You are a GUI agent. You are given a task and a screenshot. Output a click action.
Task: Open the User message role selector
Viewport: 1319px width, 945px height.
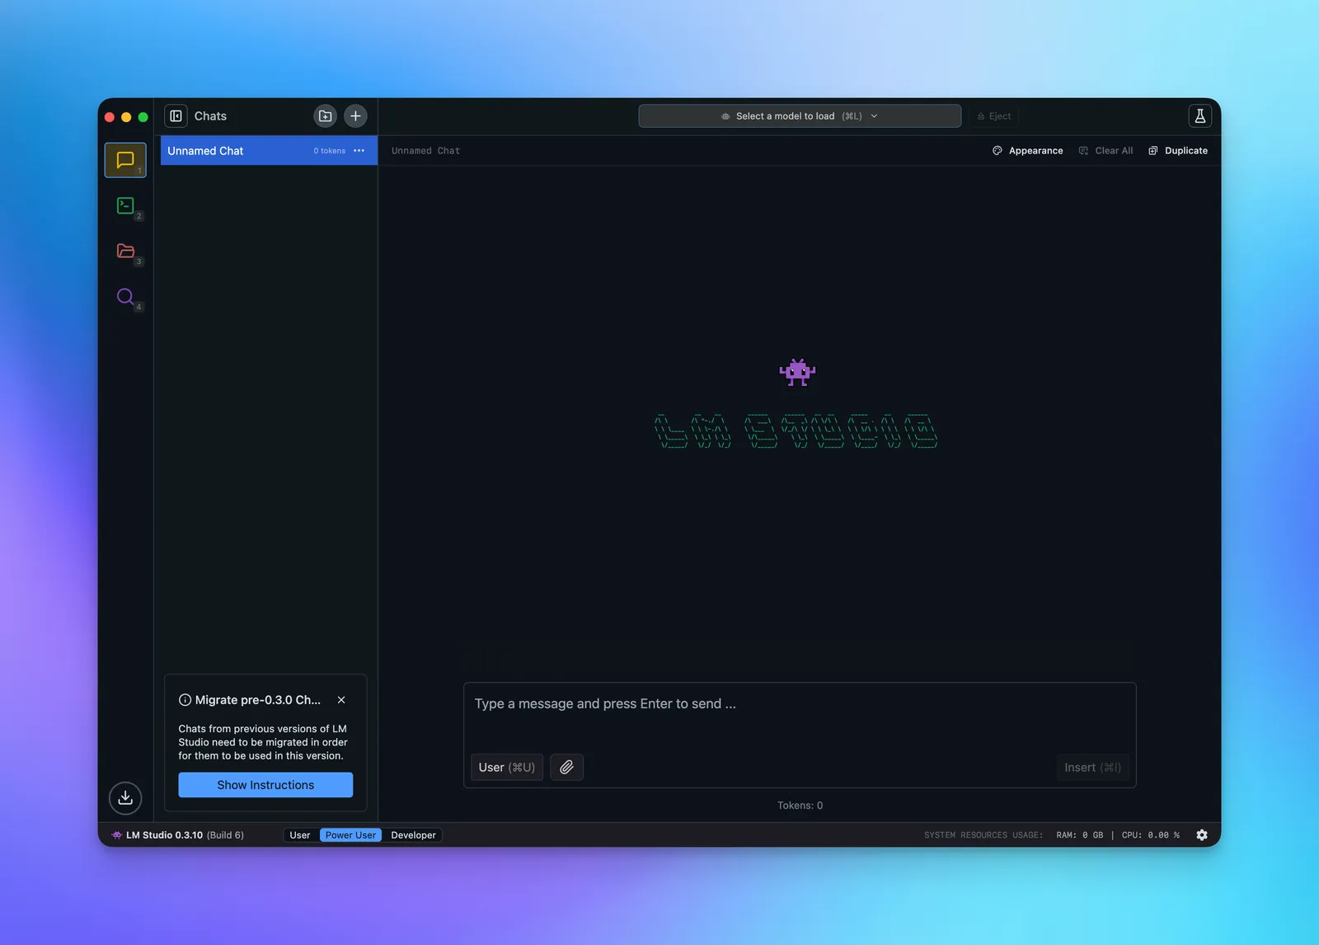pos(505,767)
